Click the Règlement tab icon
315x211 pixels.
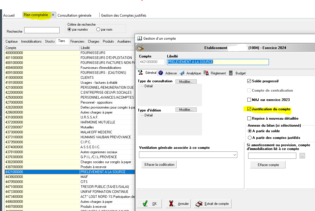pos(206,73)
